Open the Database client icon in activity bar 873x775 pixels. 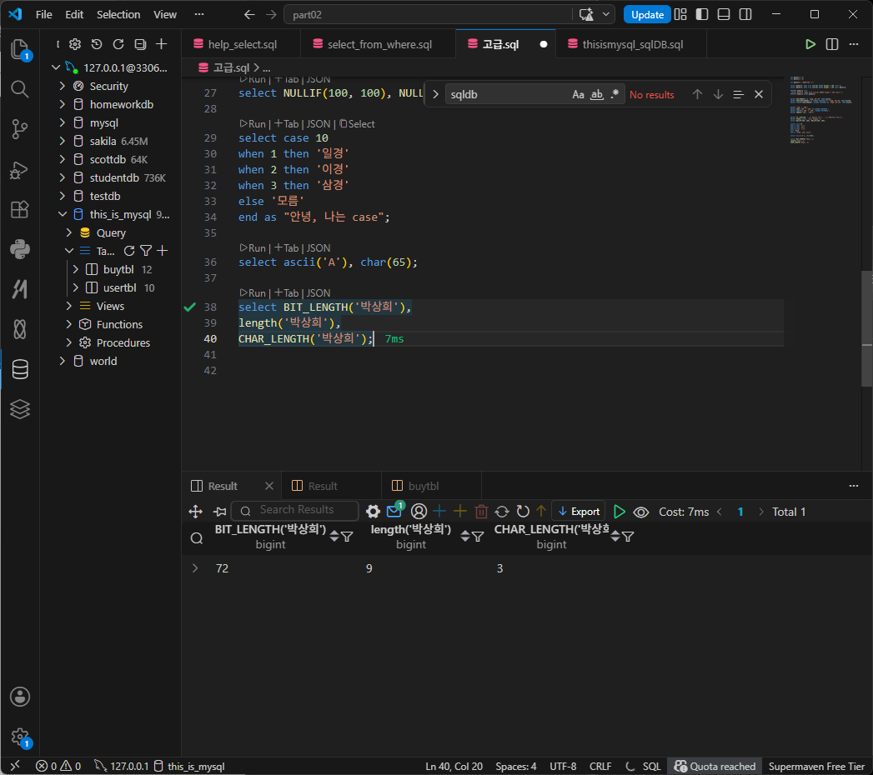tap(20, 369)
